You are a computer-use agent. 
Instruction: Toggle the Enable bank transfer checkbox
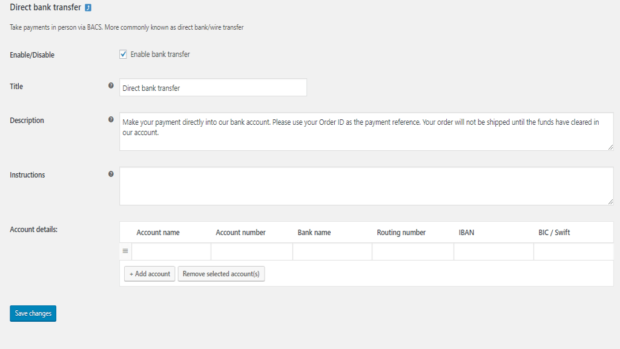pyautogui.click(x=124, y=55)
